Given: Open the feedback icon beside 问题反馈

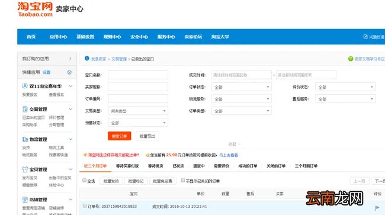Looking at the screenshot, I should click(365, 37).
